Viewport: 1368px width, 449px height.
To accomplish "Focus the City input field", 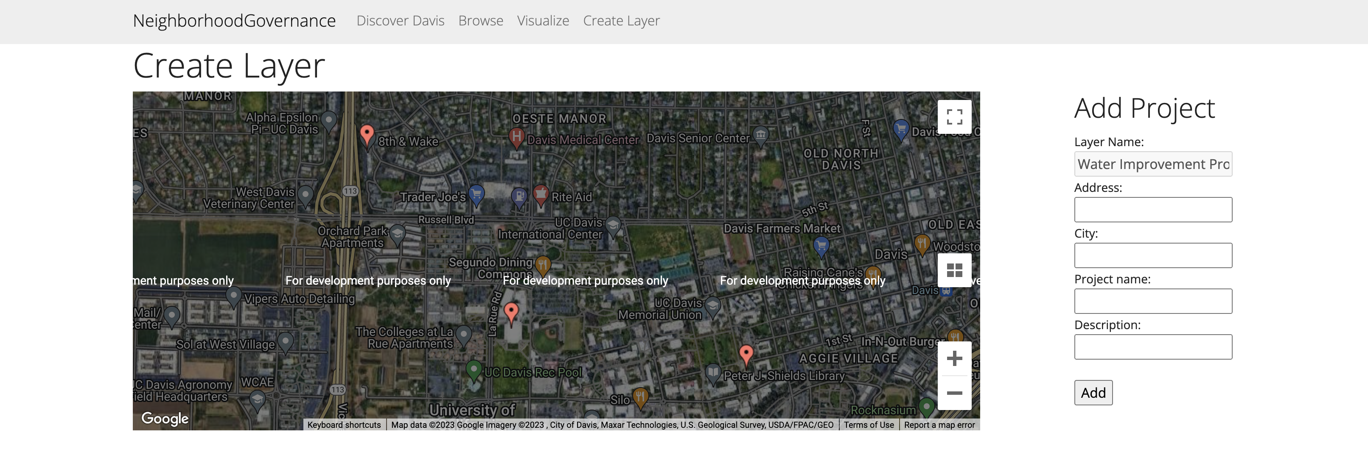I will [1153, 255].
